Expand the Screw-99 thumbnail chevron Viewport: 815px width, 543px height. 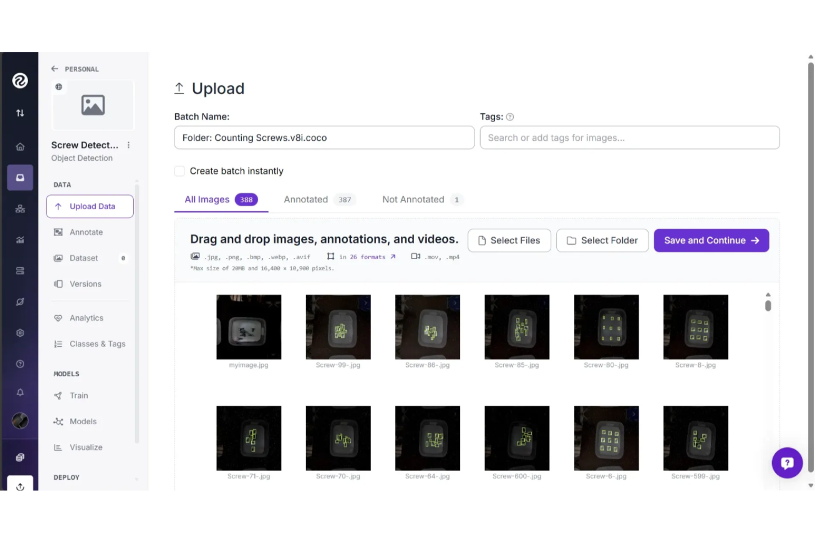366,302
